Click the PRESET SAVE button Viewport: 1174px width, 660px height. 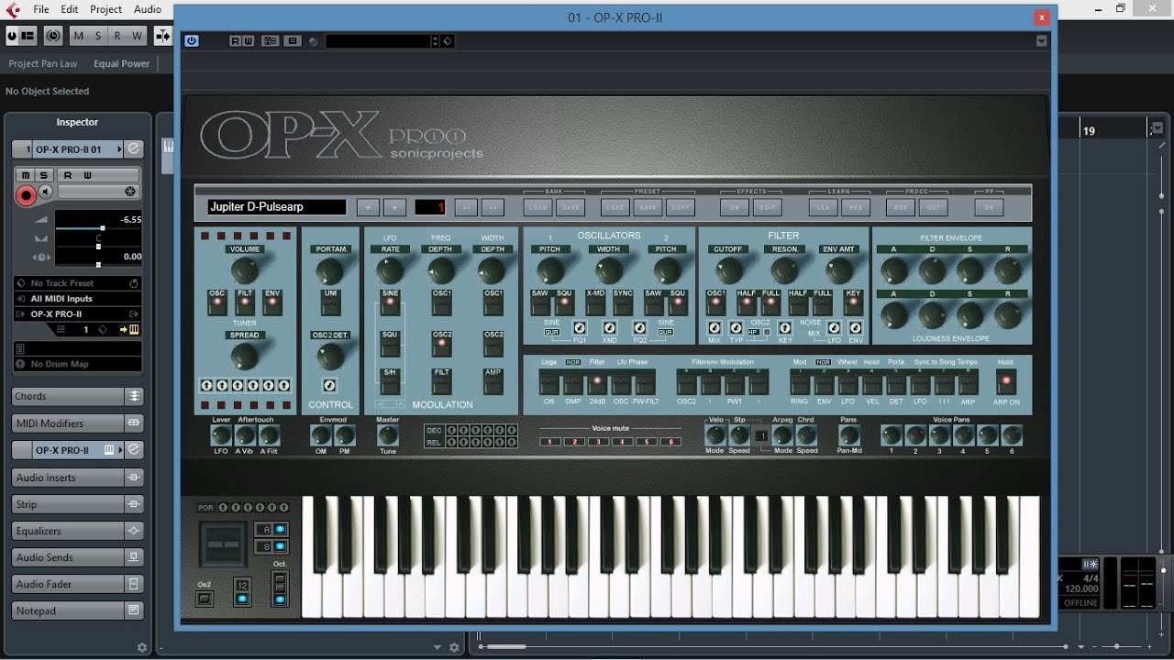click(x=648, y=207)
